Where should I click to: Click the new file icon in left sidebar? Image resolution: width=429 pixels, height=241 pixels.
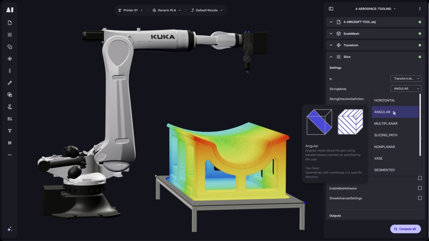(x=10, y=23)
